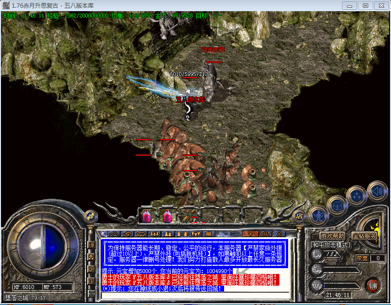Click the Lv level badge
The image size is (391, 305).
click(x=317, y=254)
